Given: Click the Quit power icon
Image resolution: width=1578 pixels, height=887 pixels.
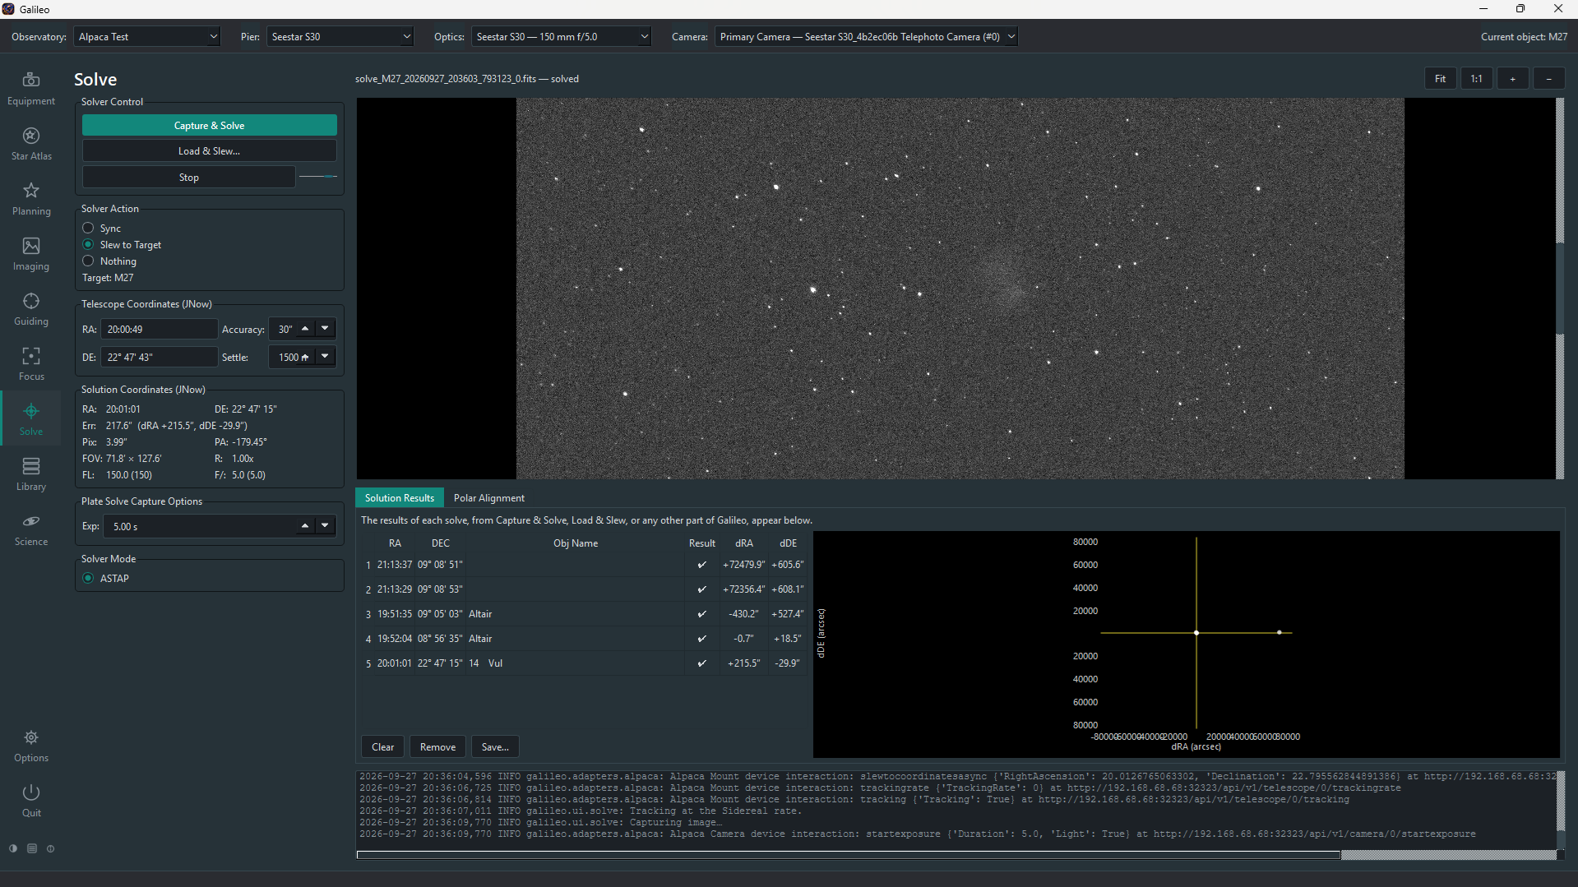Looking at the screenshot, I should pyautogui.click(x=31, y=801).
